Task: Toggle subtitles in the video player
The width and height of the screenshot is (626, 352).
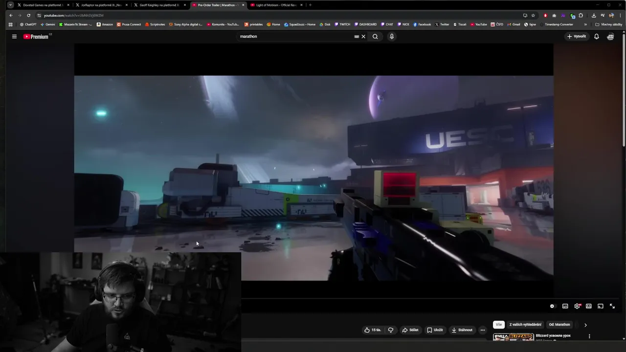Action: tap(565, 307)
